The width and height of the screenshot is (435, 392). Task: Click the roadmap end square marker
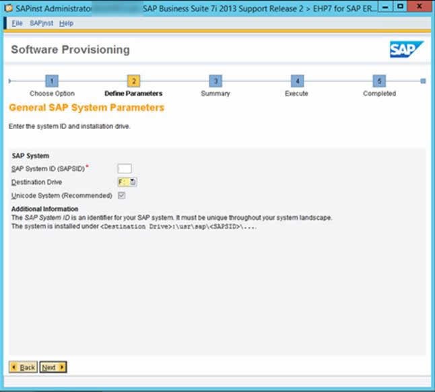point(423,81)
